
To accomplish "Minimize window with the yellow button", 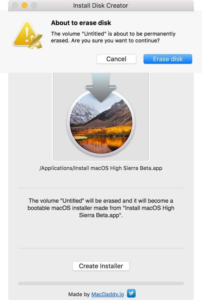I will (x=25, y=5).
